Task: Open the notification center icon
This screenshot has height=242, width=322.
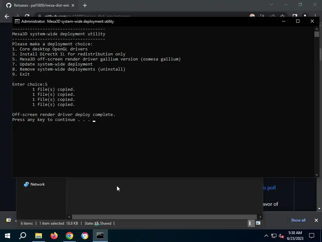Action: [312, 236]
